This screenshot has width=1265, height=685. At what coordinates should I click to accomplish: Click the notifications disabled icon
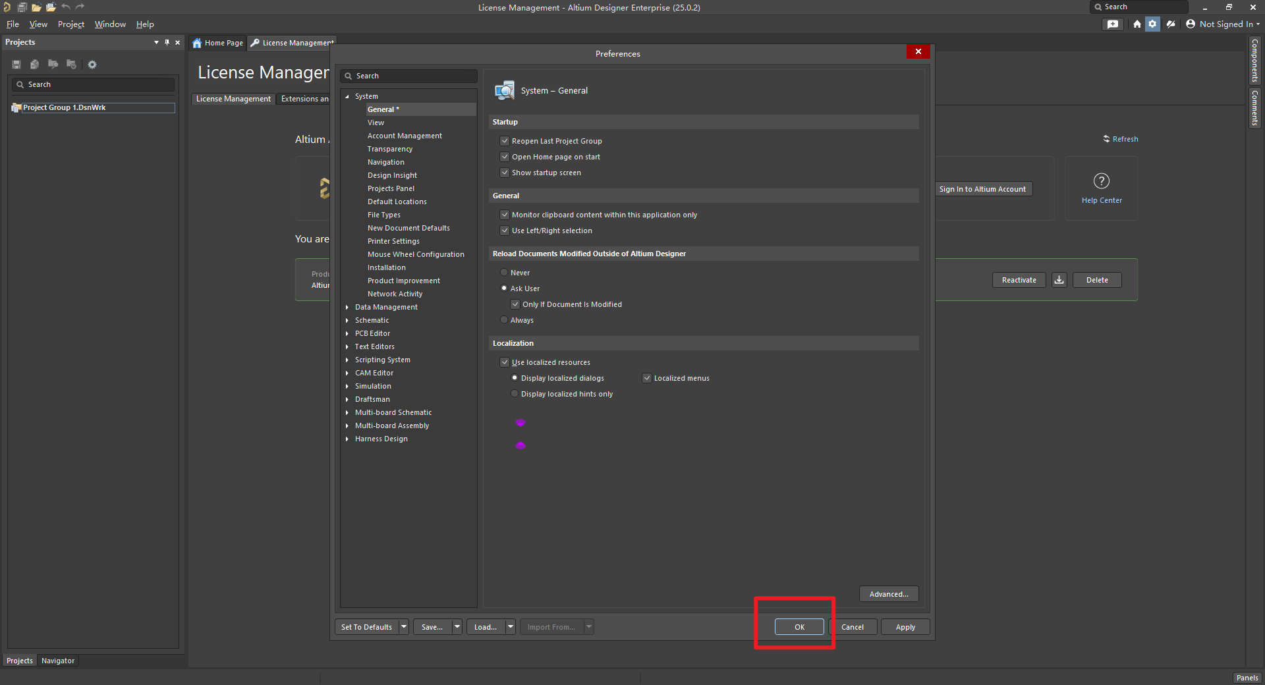pyautogui.click(x=1171, y=24)
